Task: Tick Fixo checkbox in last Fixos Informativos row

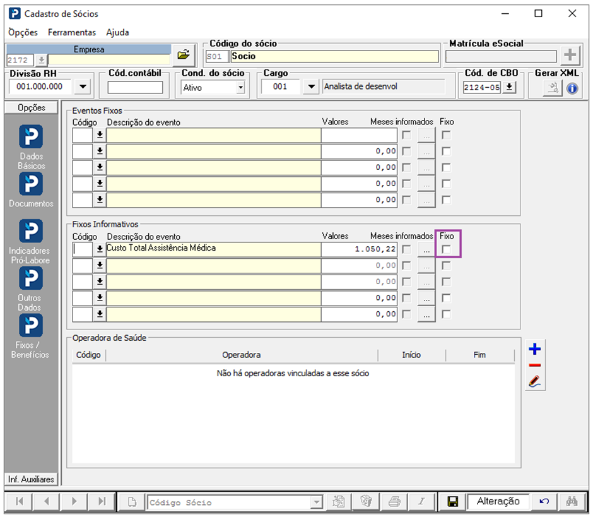Action: click(x=446, y=314)
